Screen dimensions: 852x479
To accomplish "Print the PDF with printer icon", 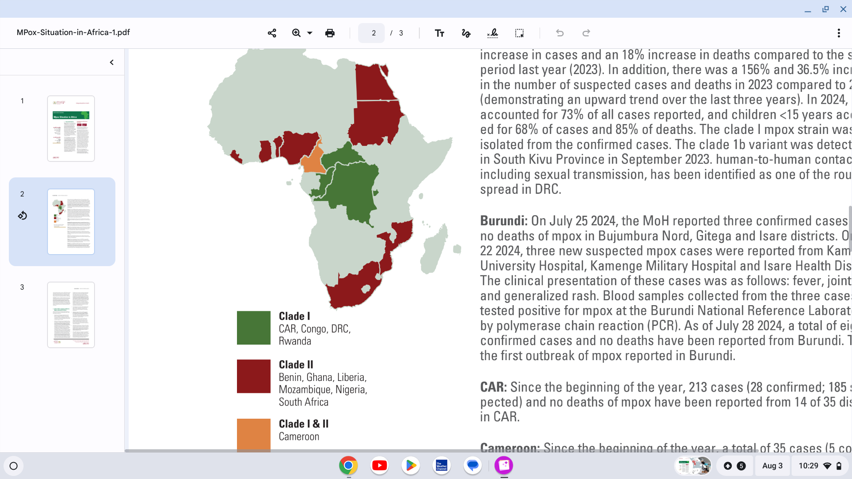I will (x=330, y=33).
